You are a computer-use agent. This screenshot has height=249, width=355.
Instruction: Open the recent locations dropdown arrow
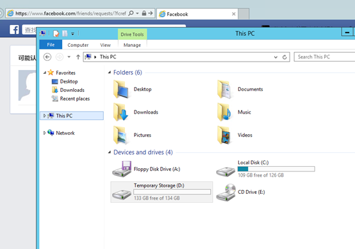coord(69,57)
